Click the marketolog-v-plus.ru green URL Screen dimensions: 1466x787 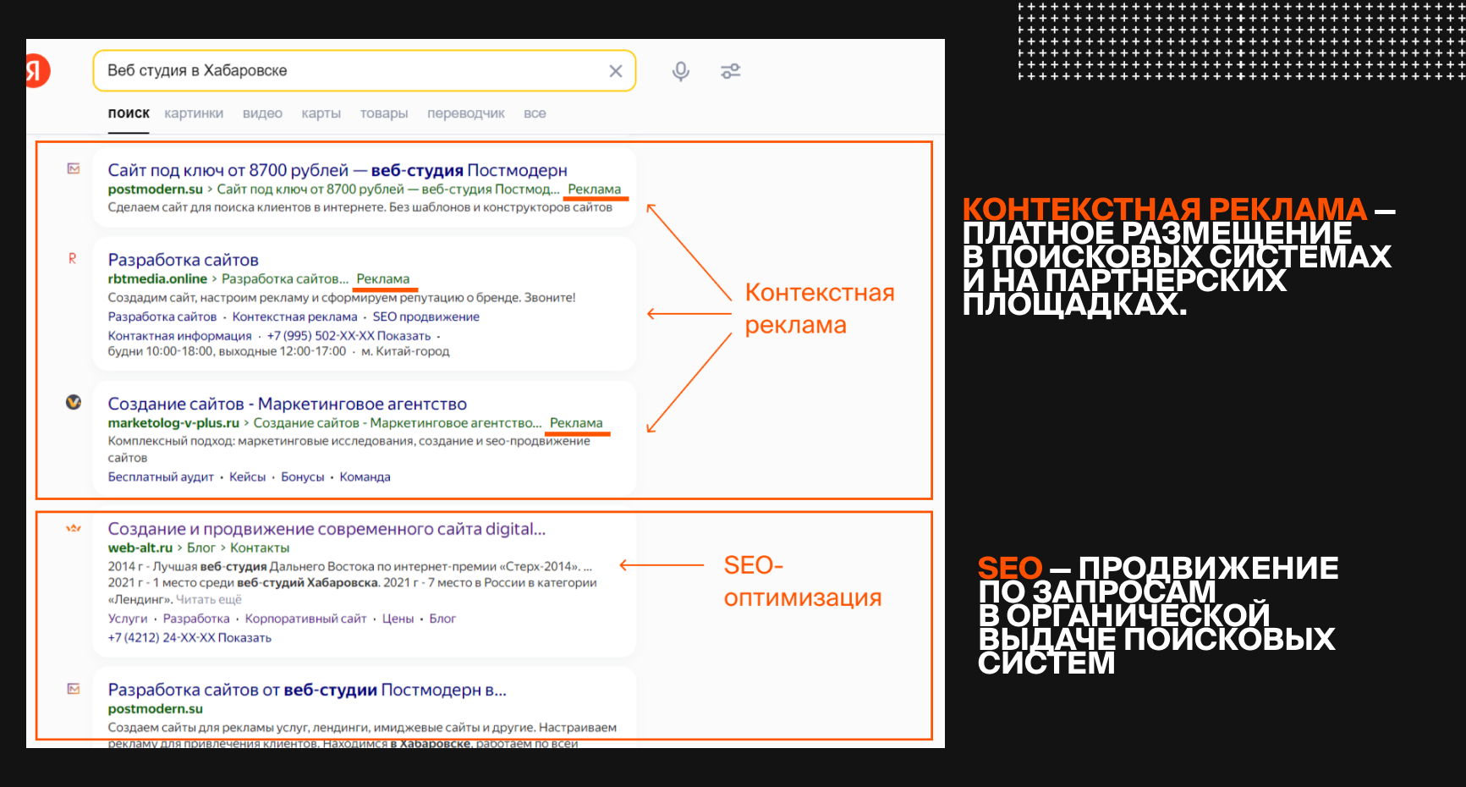[x=173, y=423]
